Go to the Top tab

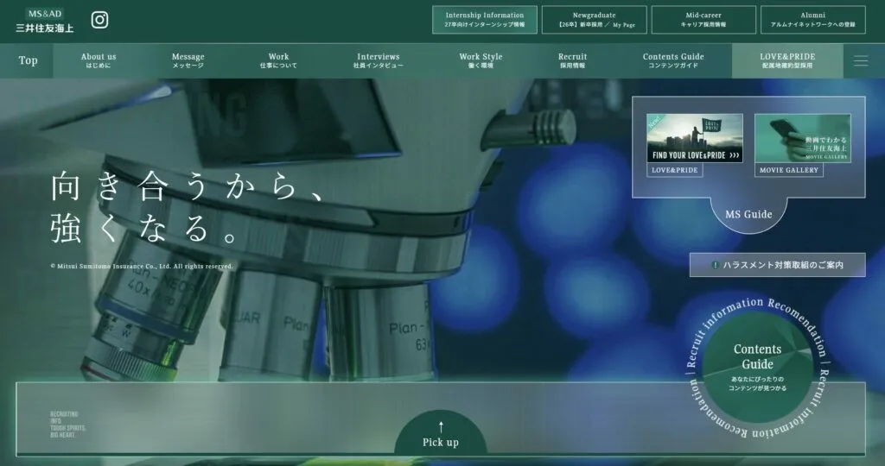[29, 60]
